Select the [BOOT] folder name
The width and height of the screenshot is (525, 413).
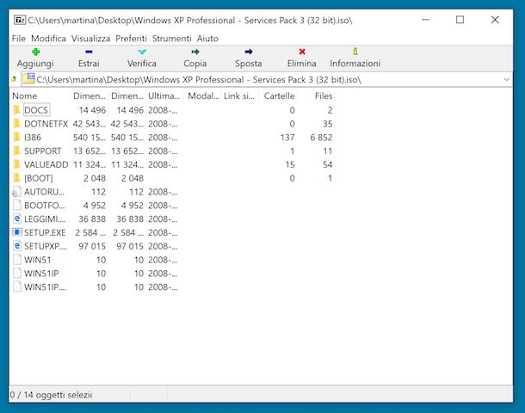(x=38, y=178)
